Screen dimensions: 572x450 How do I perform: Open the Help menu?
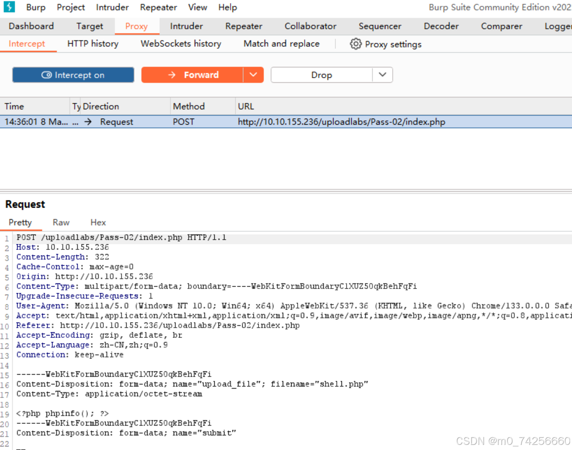tap(228, 7)
